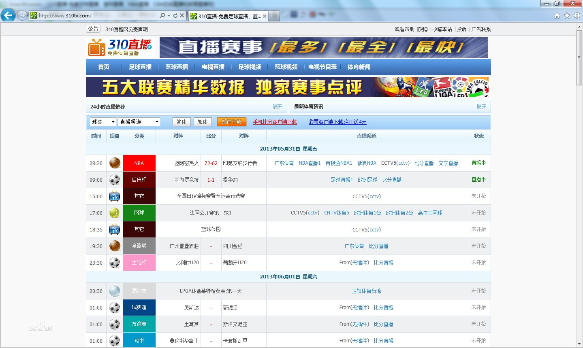
Task: Click the browser forward arrow
Action: (22, 15)
